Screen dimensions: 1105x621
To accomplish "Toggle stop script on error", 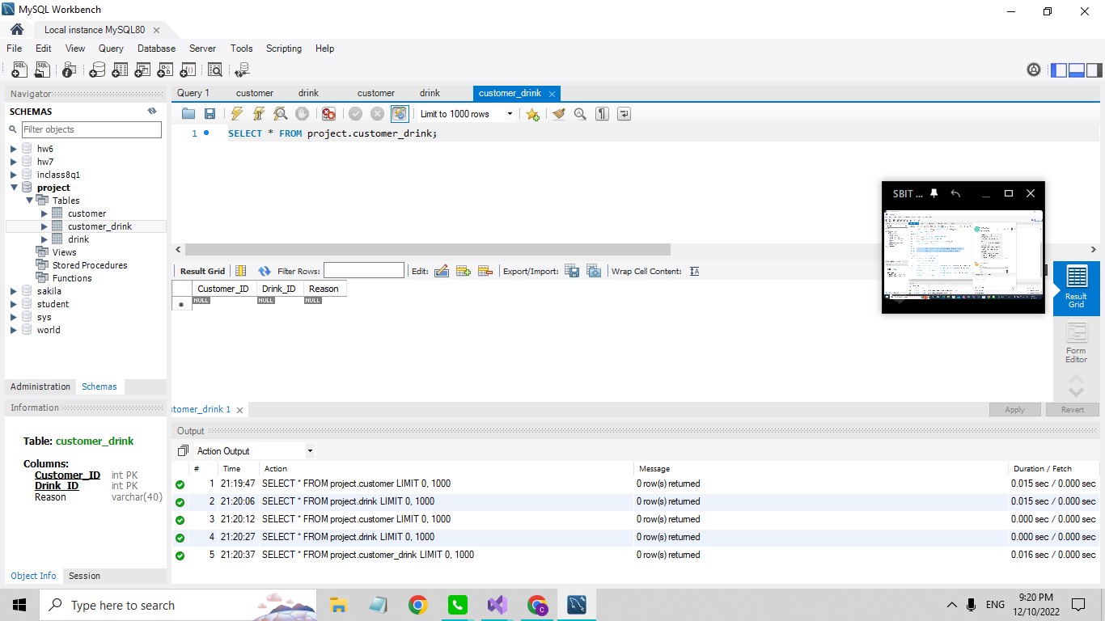I will coord(328,114).
